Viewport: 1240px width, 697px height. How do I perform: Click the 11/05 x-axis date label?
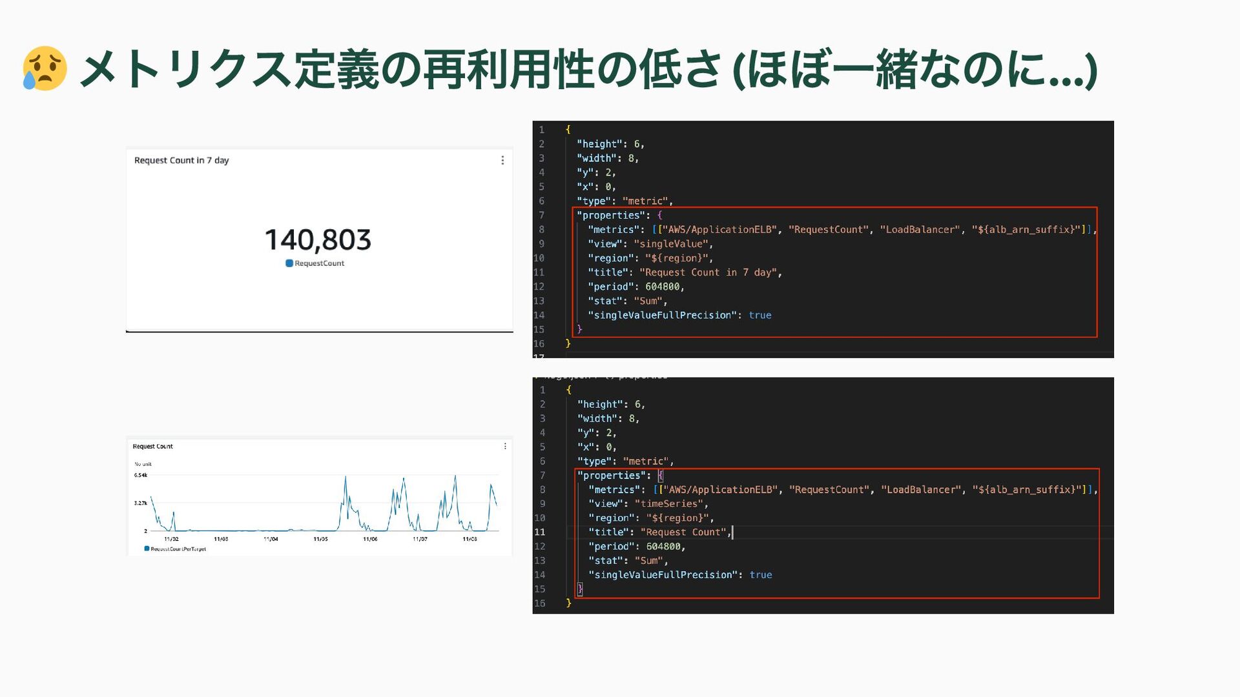(x=320, y=539)
